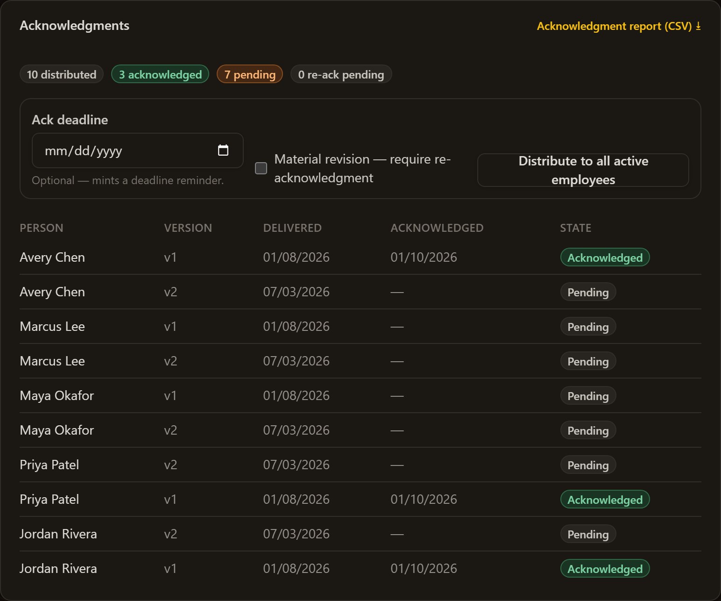
Task: Download the Acknowledgment report (CSV)
Action: (x=619, y=26)
